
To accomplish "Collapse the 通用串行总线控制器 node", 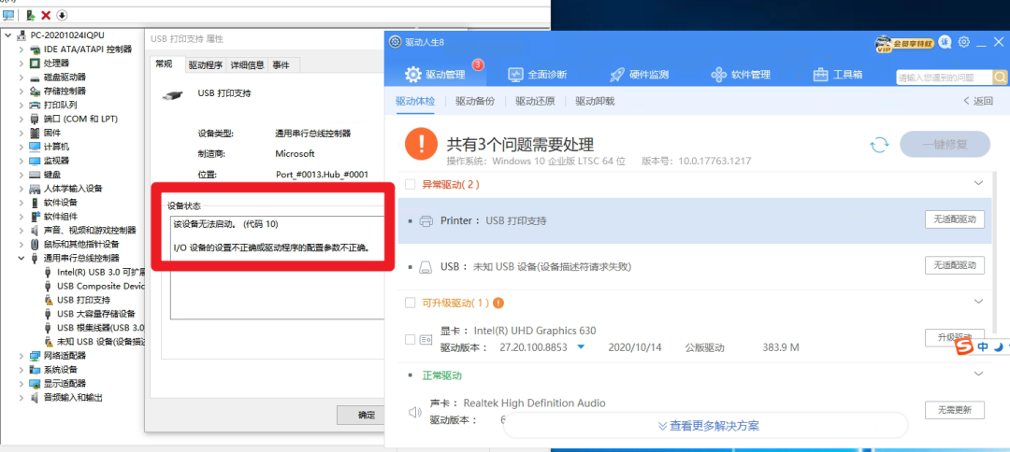I will [x=22, y=258].
